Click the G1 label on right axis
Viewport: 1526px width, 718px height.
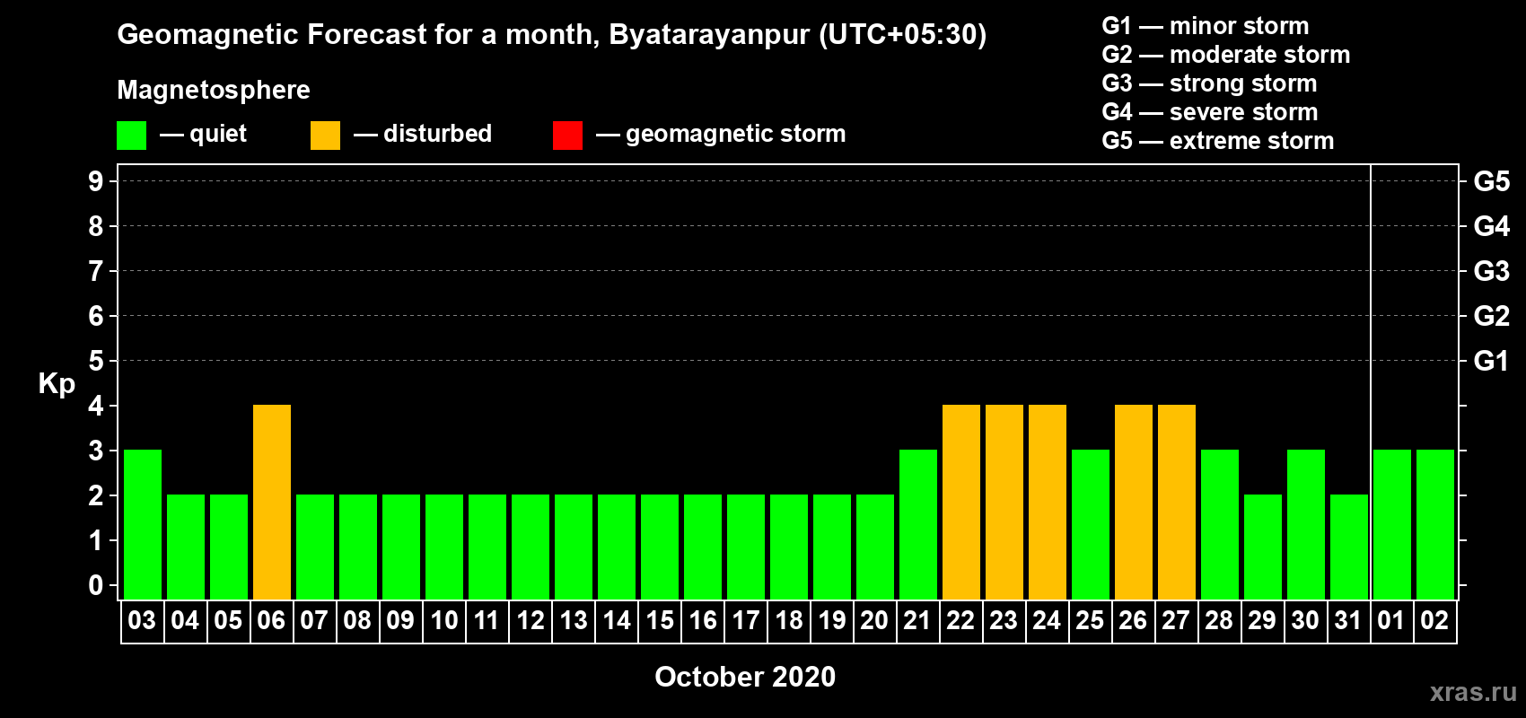click(1491, 361)
